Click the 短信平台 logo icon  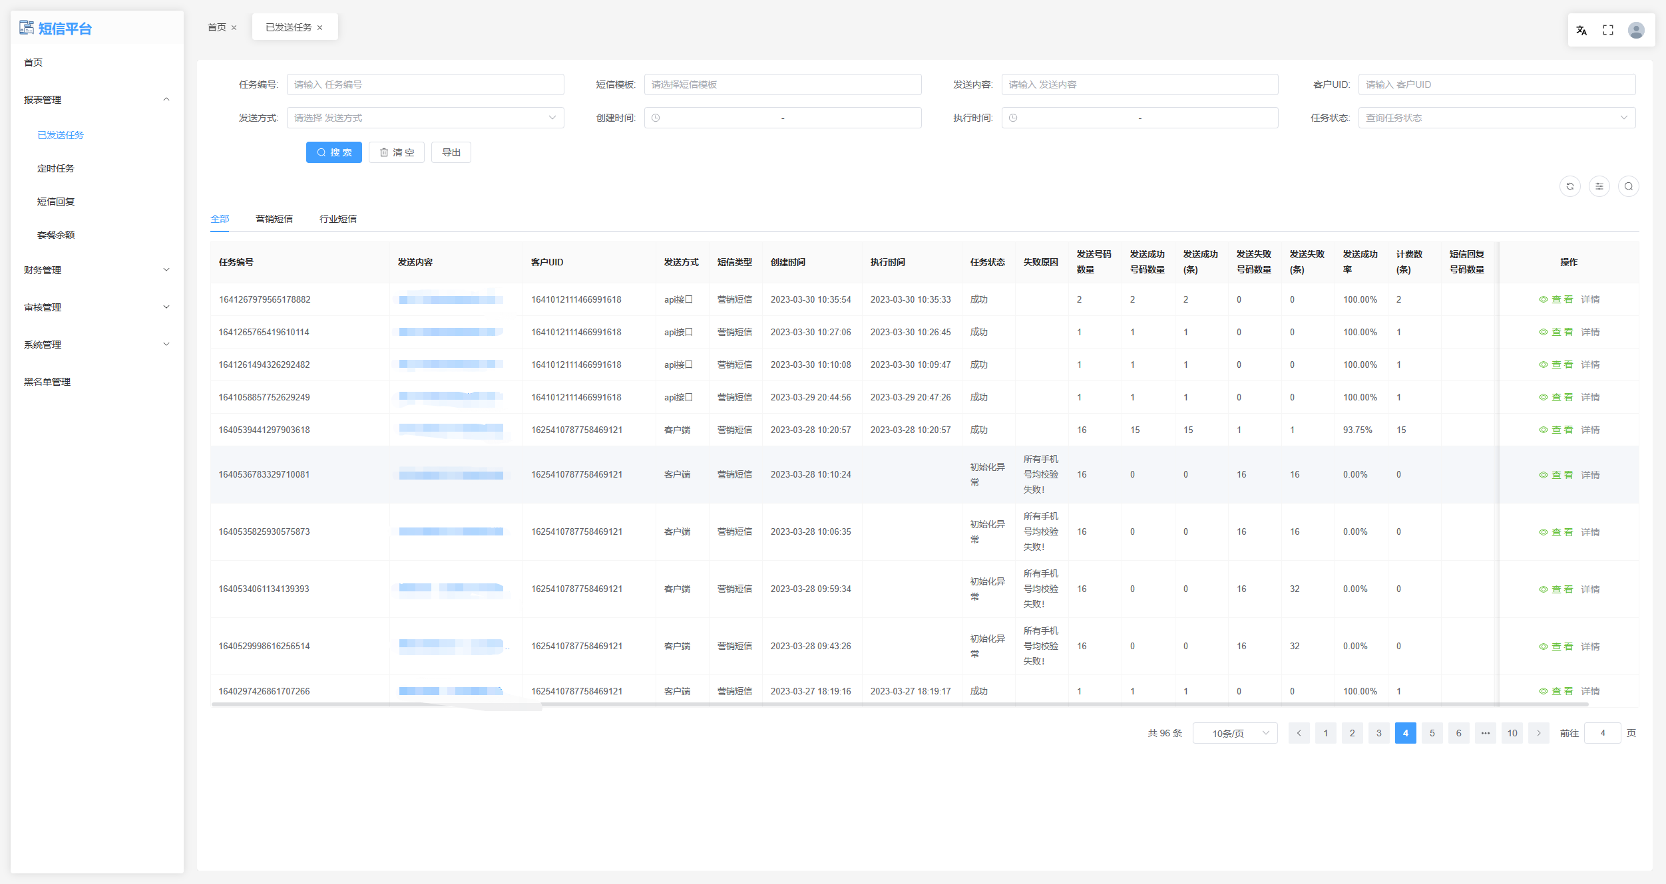27,27
